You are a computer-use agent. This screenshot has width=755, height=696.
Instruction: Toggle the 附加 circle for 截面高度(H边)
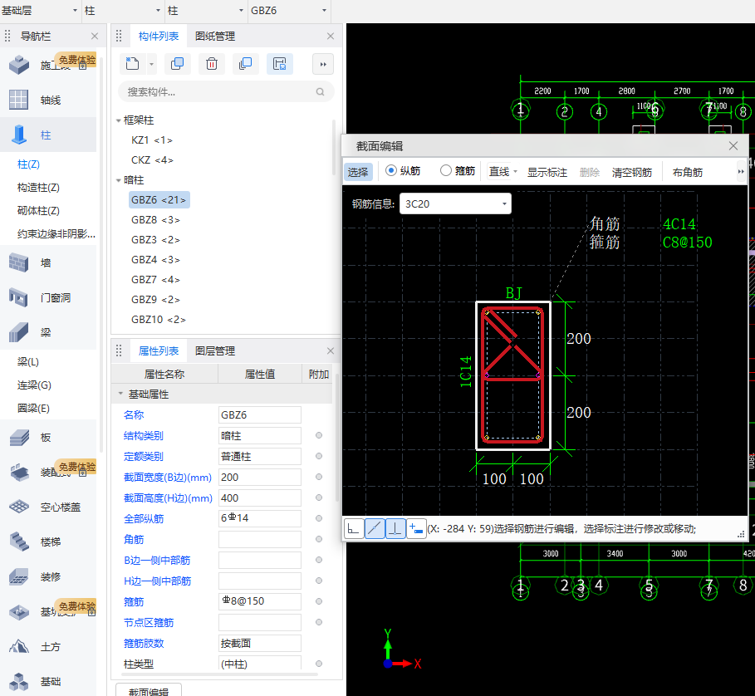[x=319, y=497]
